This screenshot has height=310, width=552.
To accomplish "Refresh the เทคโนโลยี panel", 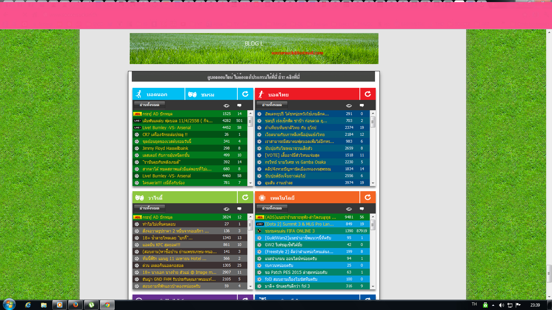I will pyautogui.click(x=368, y=197).
